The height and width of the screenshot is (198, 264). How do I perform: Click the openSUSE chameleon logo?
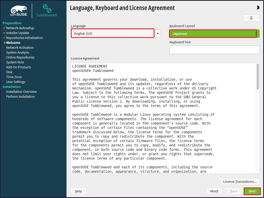(19, 11)
